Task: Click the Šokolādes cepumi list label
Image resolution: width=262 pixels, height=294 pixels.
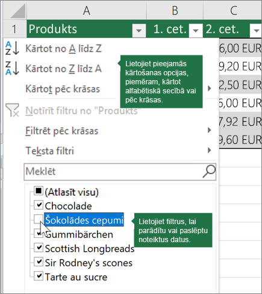Action: point(84,220)
